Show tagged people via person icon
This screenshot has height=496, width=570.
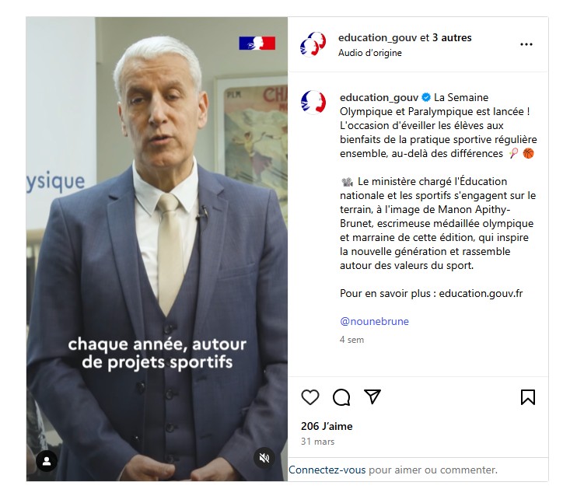pyautogui.click(x=47, y=461)
